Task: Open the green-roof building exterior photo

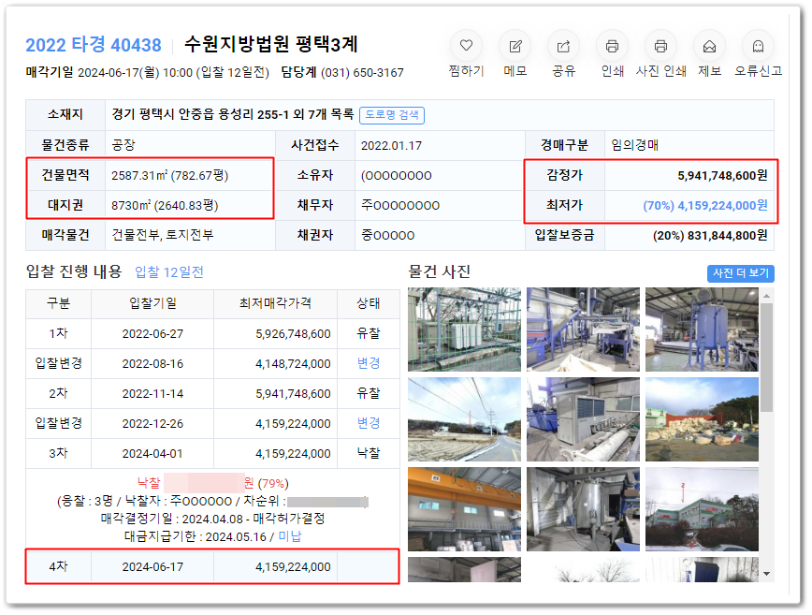Action: pos(702,509)
